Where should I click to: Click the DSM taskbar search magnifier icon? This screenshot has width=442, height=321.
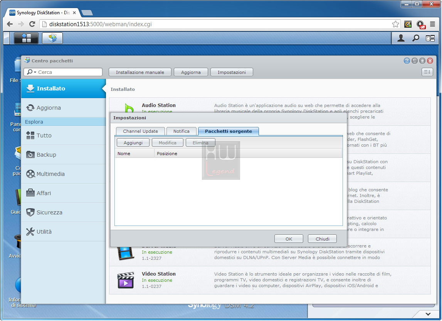[415, 38]
